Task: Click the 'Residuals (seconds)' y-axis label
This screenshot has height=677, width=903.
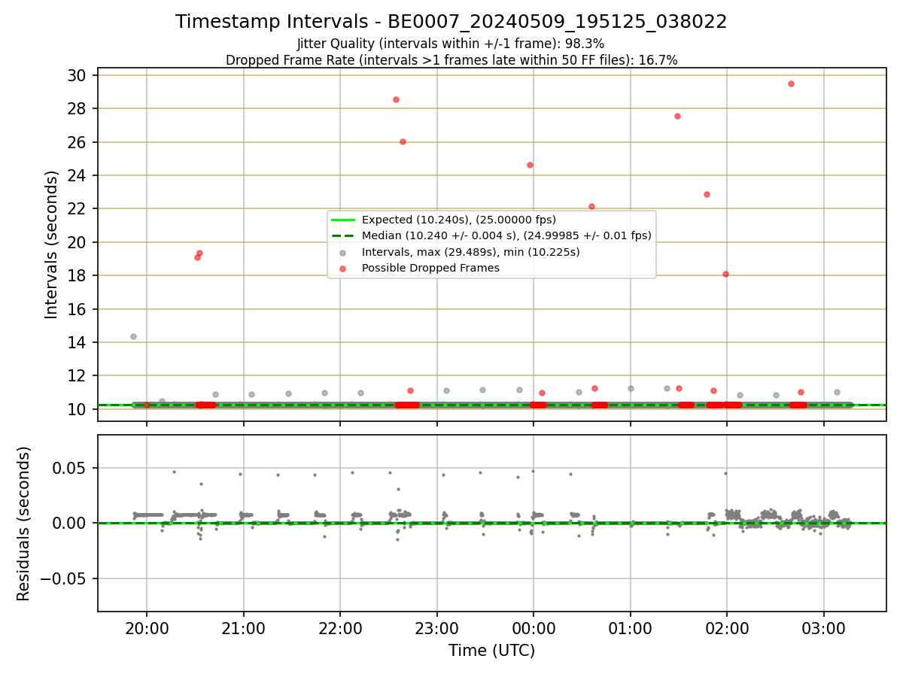Action: [24, 524]
